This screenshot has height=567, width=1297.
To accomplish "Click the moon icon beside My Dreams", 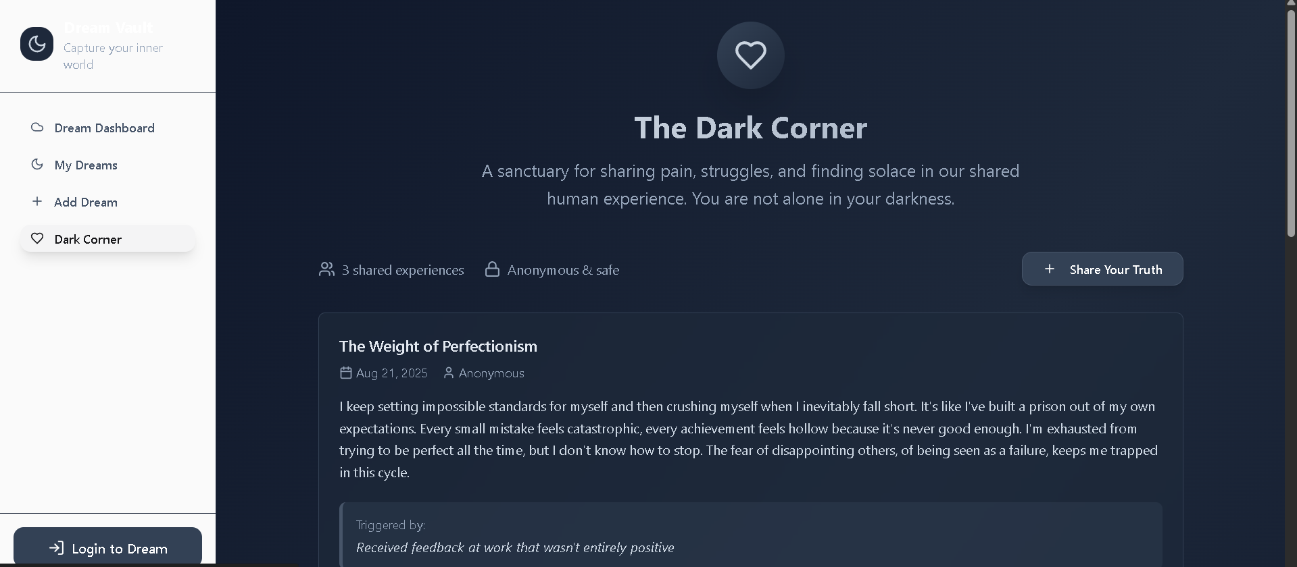I will tap(37, 165).
